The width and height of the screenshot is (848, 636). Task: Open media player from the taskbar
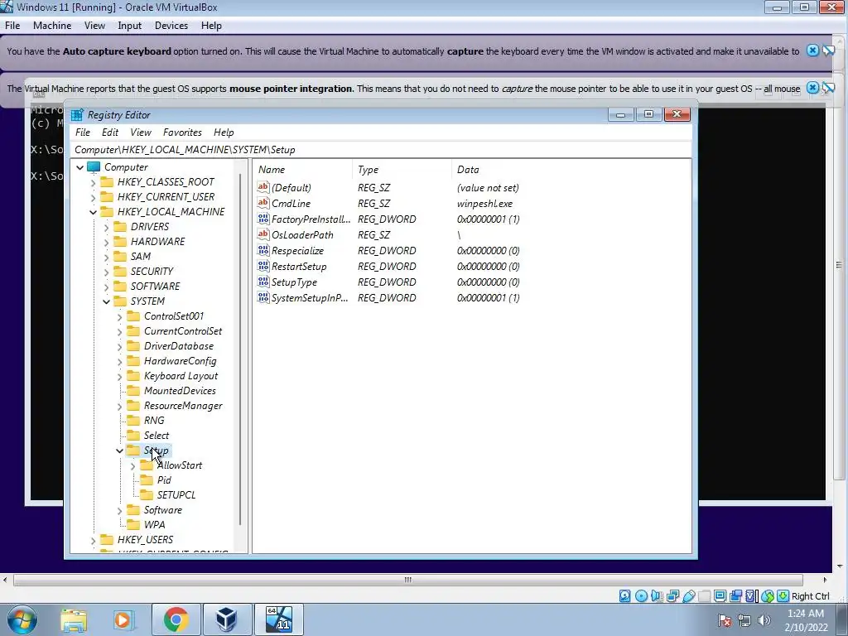(x=123, y=619)
